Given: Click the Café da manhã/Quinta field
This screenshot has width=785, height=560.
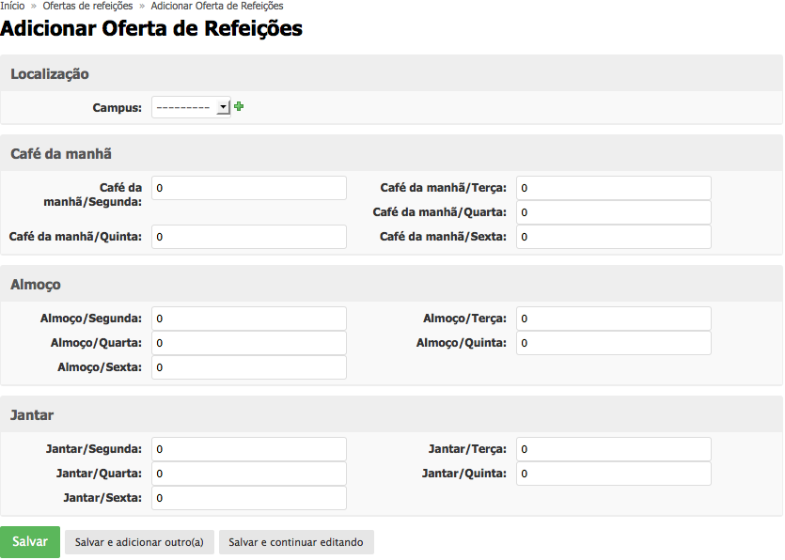Looking at the screenshot, I should point(248,236).
